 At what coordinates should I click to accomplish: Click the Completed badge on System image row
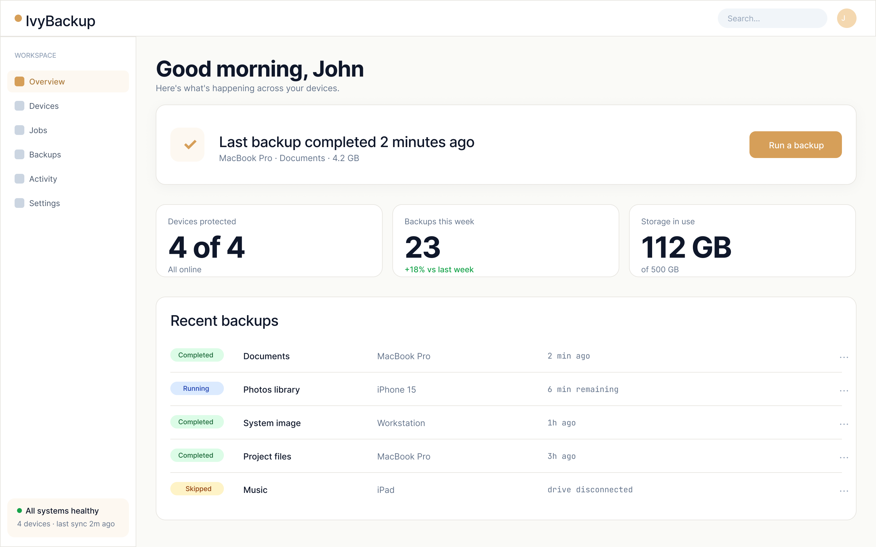click(197, 422)
